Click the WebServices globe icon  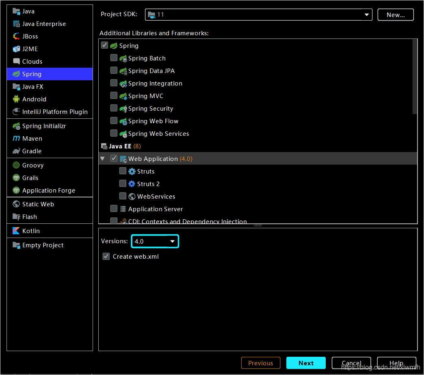132,197
